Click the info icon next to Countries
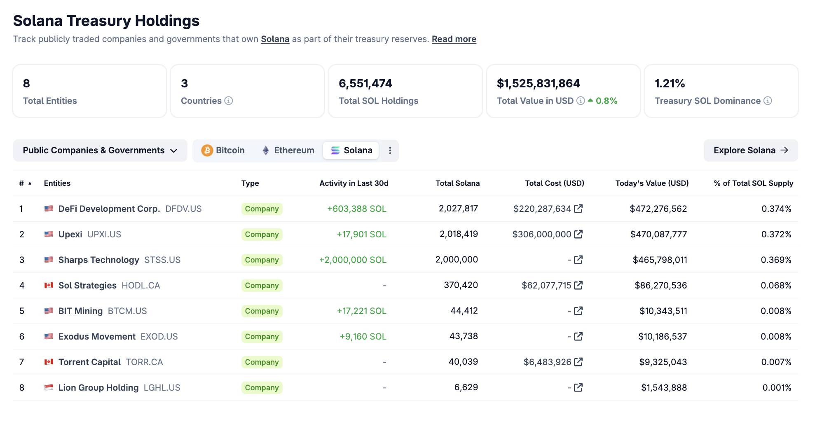Viewport: 815px width, 422px height. coord(229,101)
